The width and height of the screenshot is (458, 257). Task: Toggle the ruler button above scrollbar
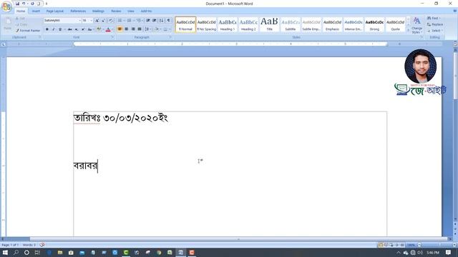coord(455,44)
